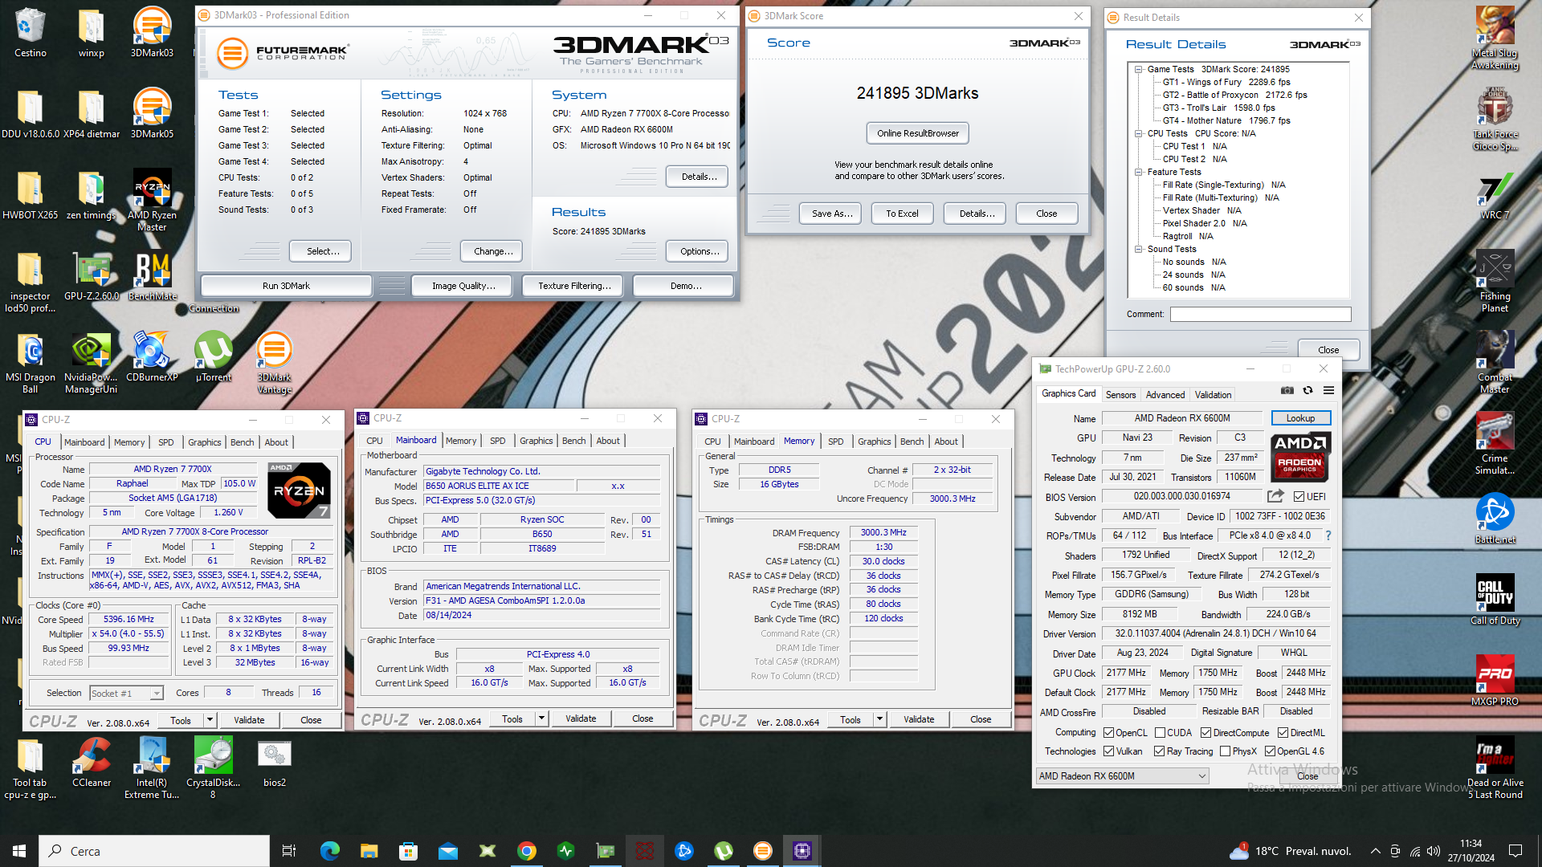Switch to the Advanced tab in GPU-Z
The height and width of the screenshot is (867, 1542).
[1165, 395]
